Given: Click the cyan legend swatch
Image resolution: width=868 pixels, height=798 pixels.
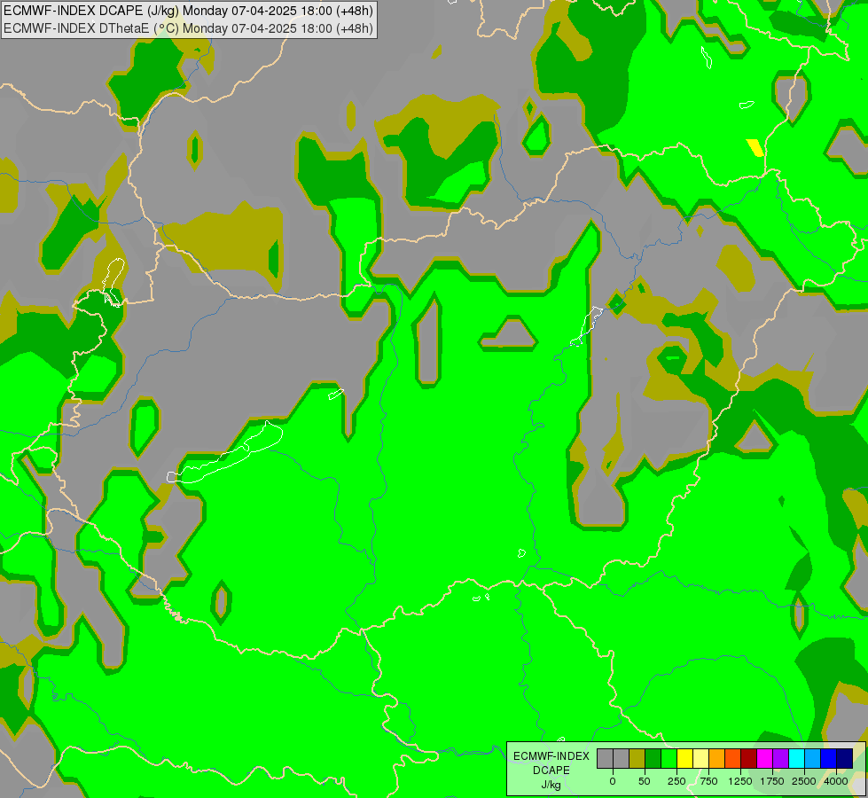Looking at the screenshot, I should (x=796, y=758).
